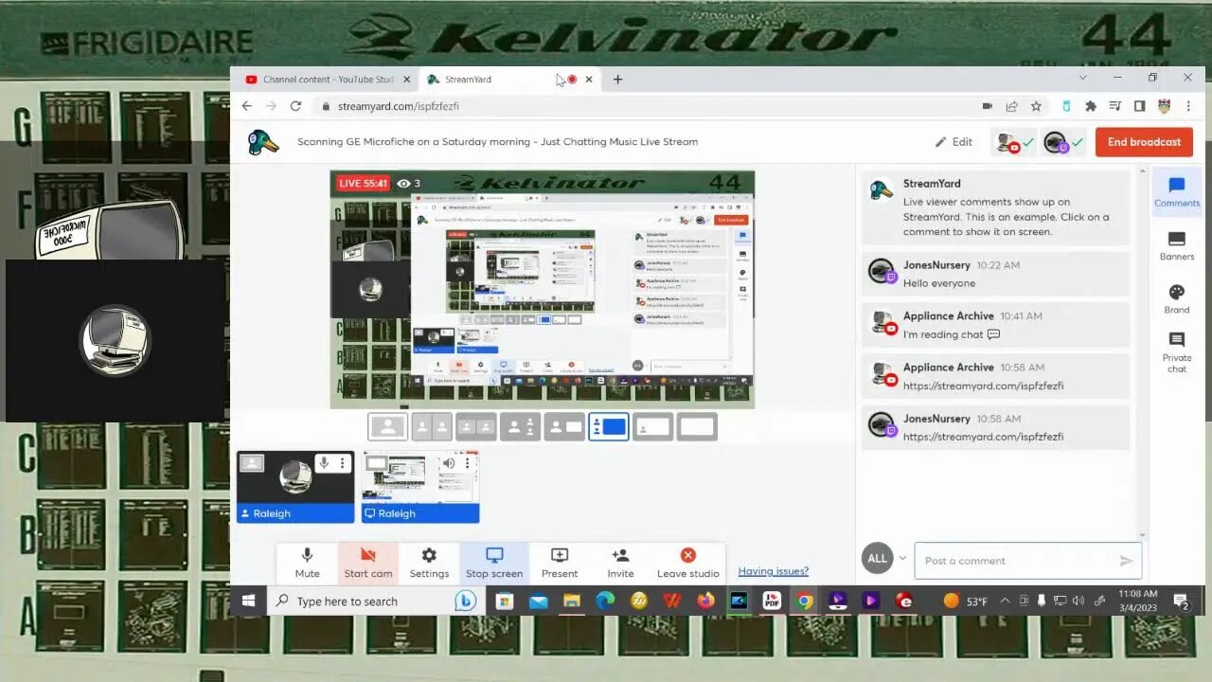Open Firefox from taskbar
The height and width of the screenshot is (682, 1212).
coord(705,601)
